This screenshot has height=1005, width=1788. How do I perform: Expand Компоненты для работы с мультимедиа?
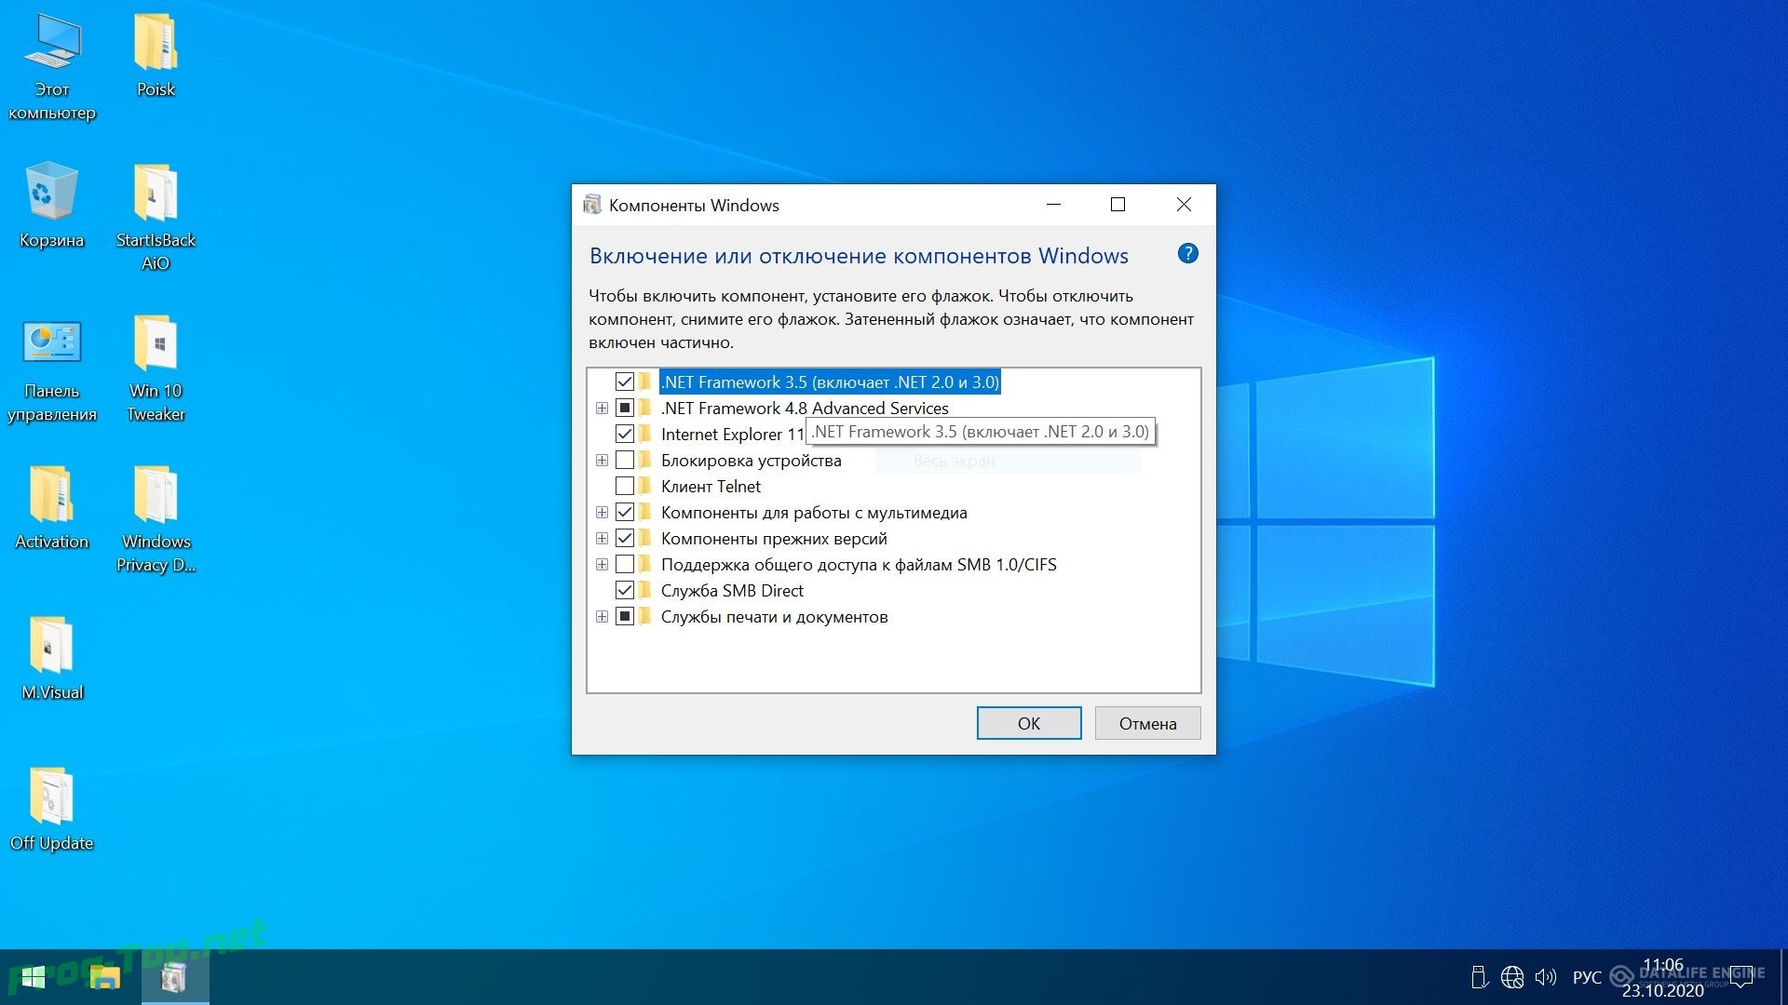pyautogui.click(x=602, y=512)
